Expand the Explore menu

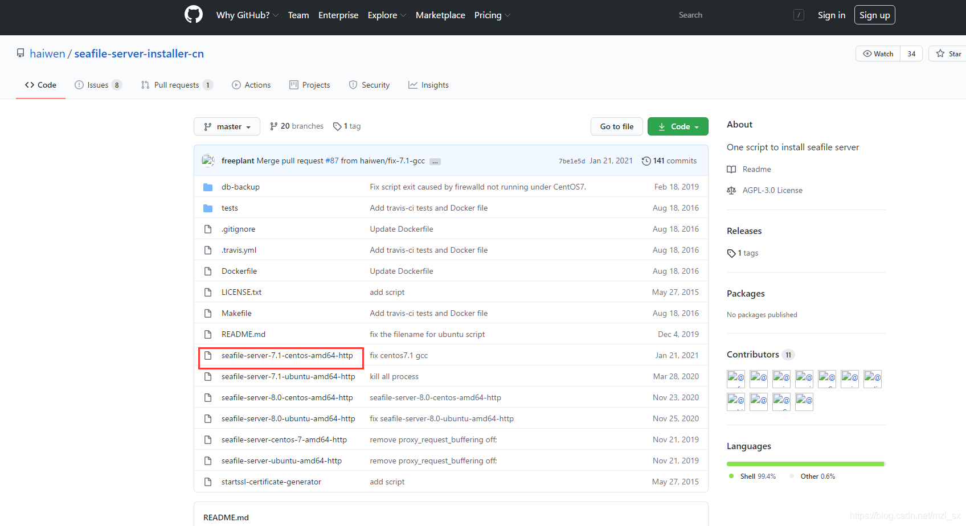pos(387,15)
